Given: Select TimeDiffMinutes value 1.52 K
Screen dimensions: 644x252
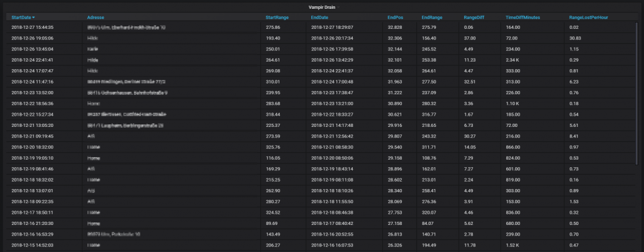Looking at the screenshot, I should pos(514,244).
